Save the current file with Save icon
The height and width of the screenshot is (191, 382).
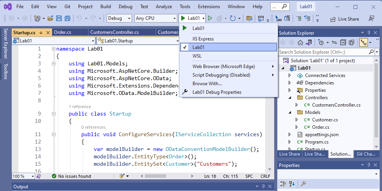[59, 18]
